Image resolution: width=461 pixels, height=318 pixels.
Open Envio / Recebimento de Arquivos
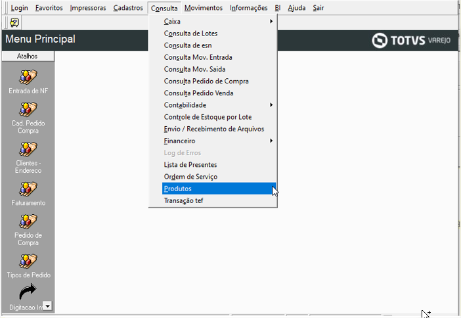pos(219,129)
